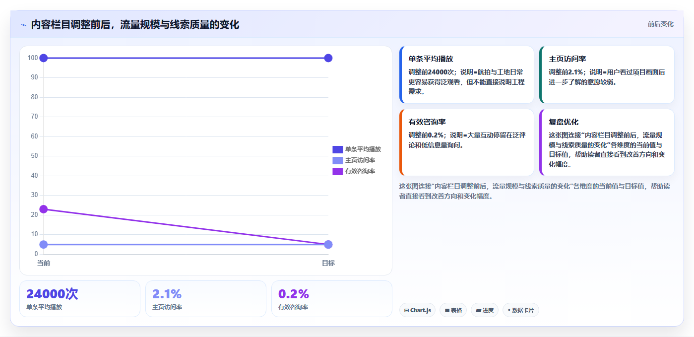Click 有效咨询率 data point at 当前
Viewport: 694px width, 337px height.
pyautogui.click(x=44, y=209)
